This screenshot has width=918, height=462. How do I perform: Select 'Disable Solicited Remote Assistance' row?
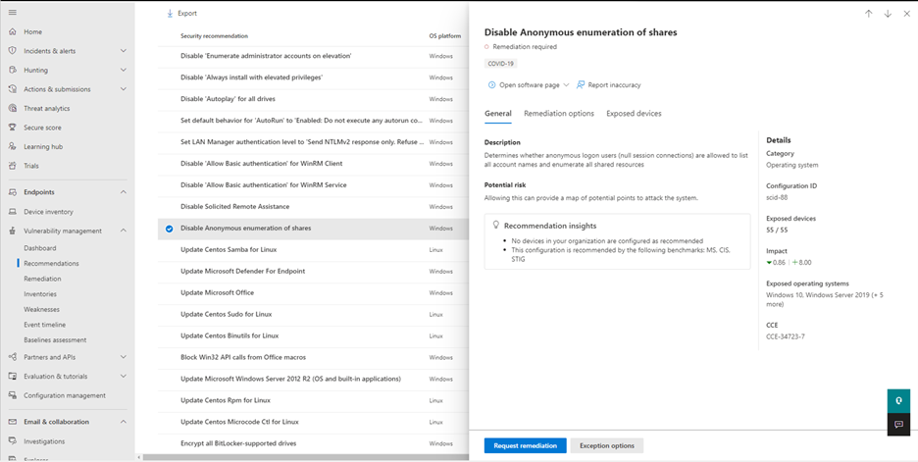click(x=313, y=207)
